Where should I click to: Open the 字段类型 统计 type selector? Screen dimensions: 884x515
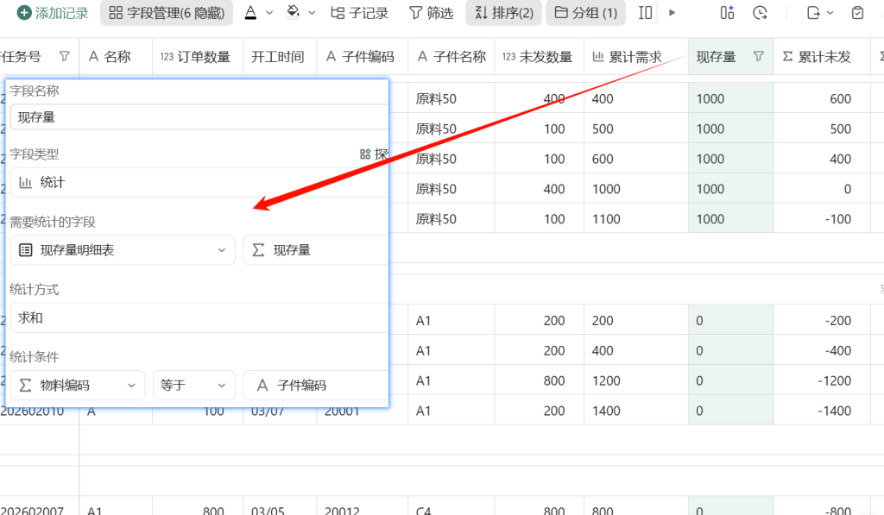tap(199, 183)
